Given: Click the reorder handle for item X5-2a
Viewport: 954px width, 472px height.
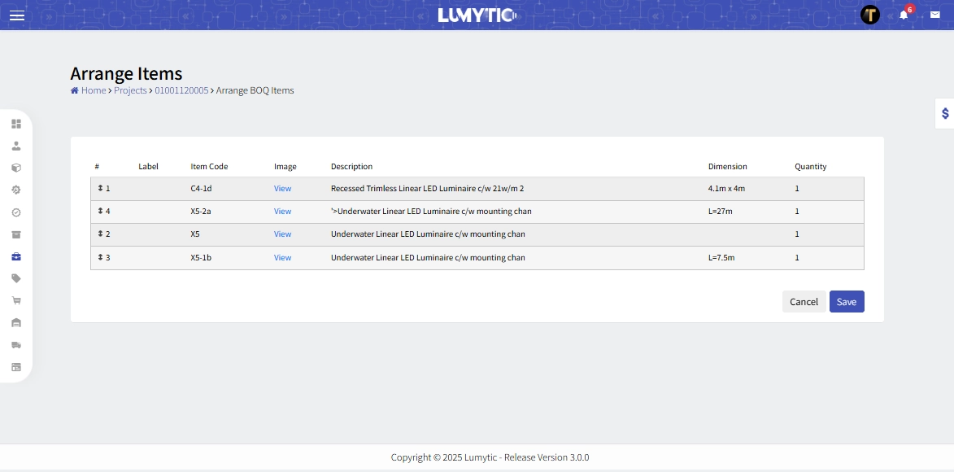Looking at the screenshot, I should pos(101,211).
